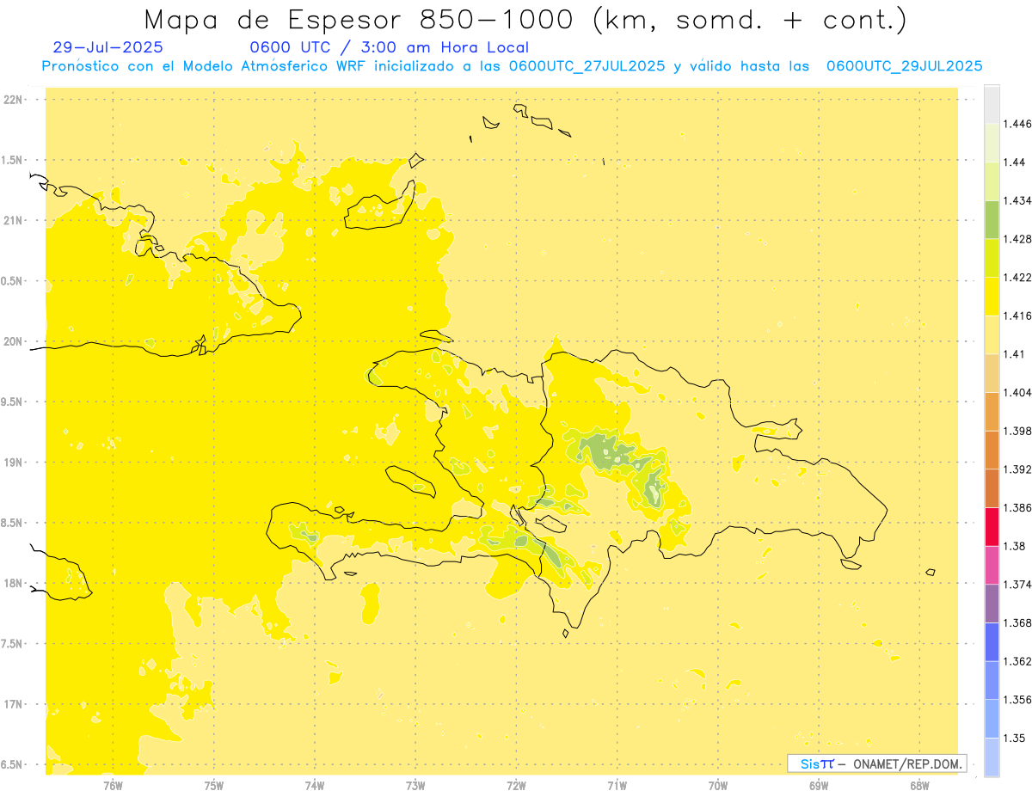Click the legend value 1.386

tap(1017, 508)
